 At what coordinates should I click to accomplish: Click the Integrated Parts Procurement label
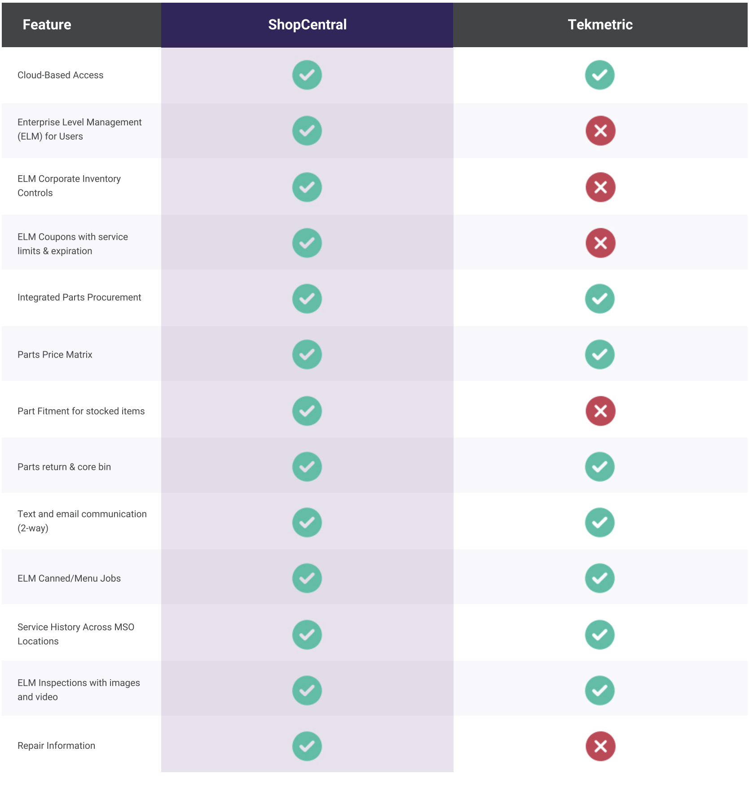pos(79,297)
